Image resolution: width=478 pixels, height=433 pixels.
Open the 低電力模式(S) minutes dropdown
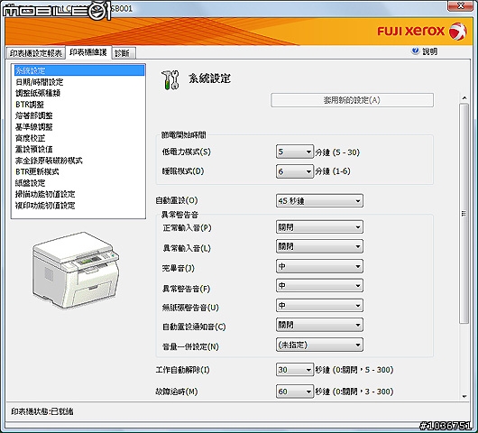[295, 152]
